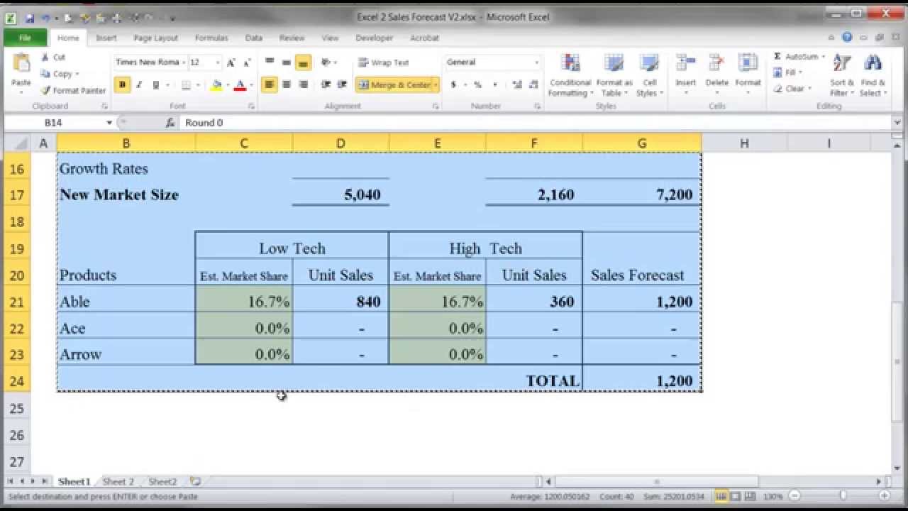
Task: Click the Delete cells icon
Action: pos(716,64)
